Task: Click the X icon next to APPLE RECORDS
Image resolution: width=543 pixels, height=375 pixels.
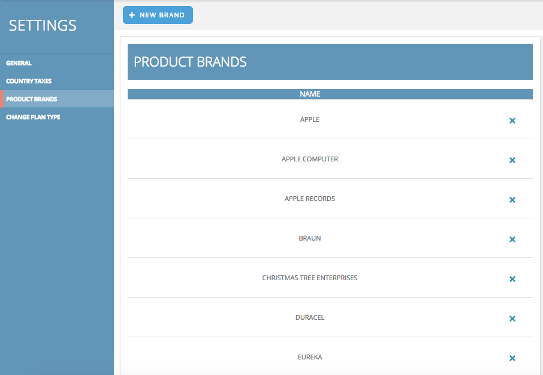Action: pyautogui.click(x=512, y=200)
